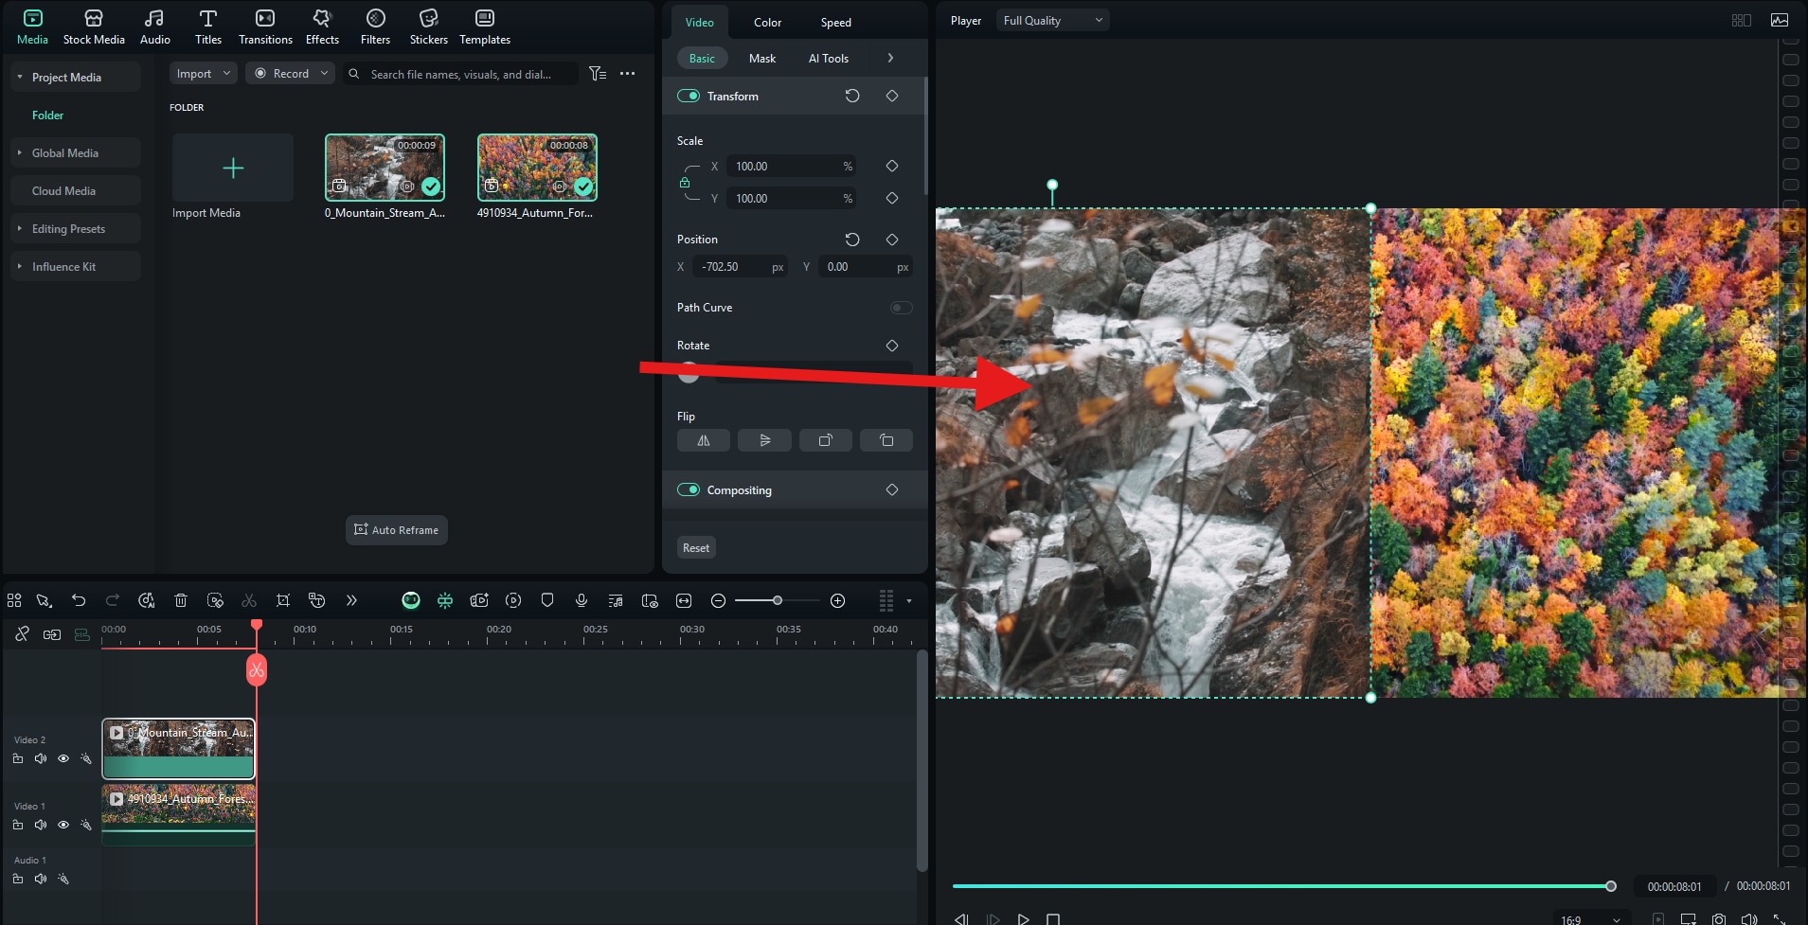The image size is (1808, 925).
Task: Click the flip vertical icon
Action: click(764, 440)
